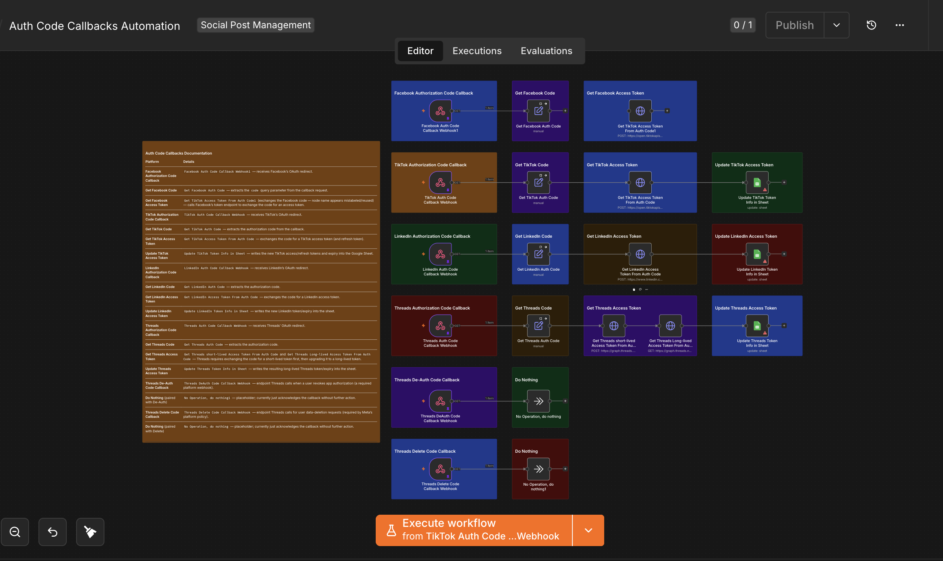Click the undo arrow canvas button
This screenshot has height=561, width=943.
[53, 532]
